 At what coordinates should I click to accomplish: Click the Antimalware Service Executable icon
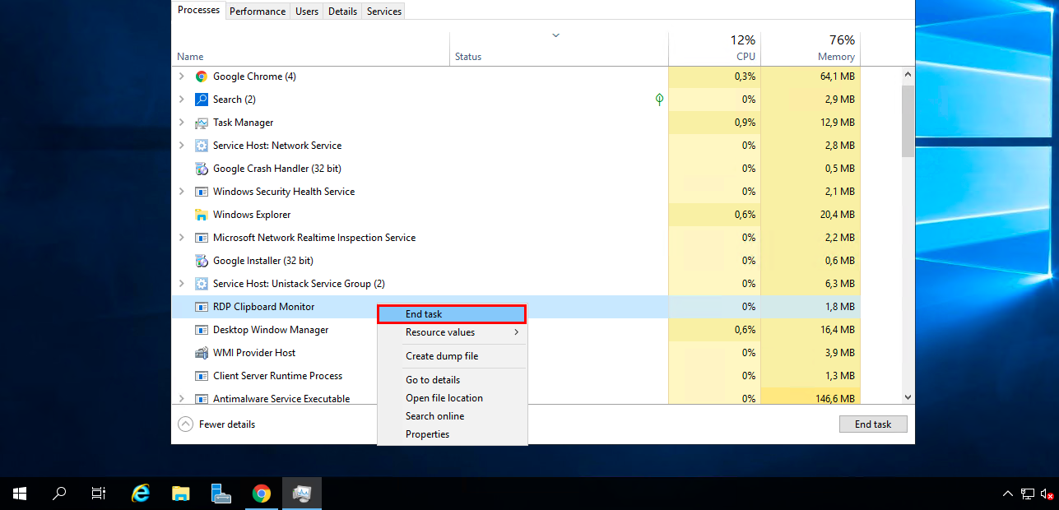[202, 399]
